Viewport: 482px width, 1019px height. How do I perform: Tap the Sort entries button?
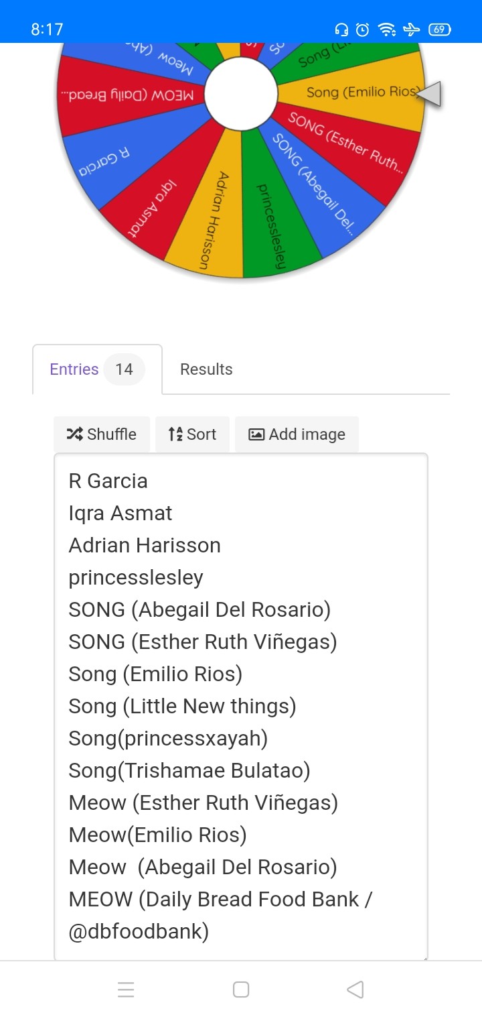(192, 434)
